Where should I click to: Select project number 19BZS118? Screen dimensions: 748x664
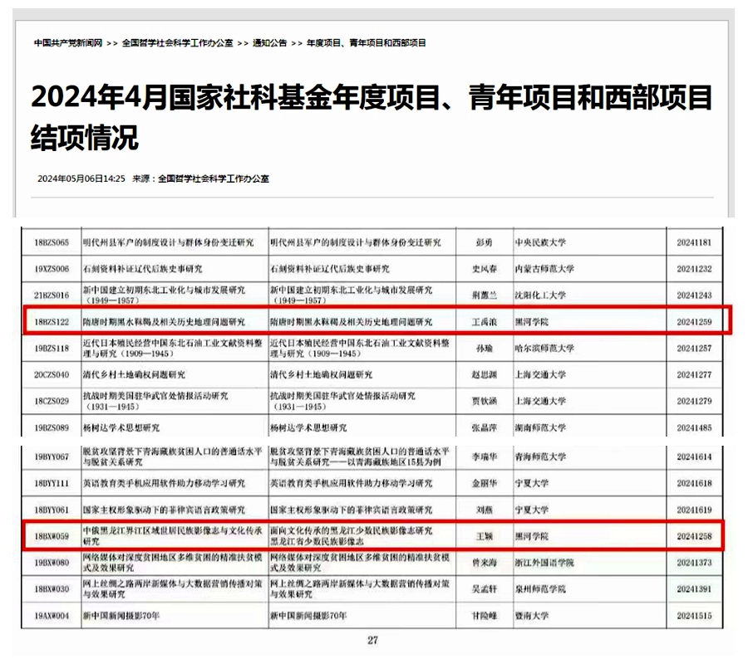click(x=52, y=349)
